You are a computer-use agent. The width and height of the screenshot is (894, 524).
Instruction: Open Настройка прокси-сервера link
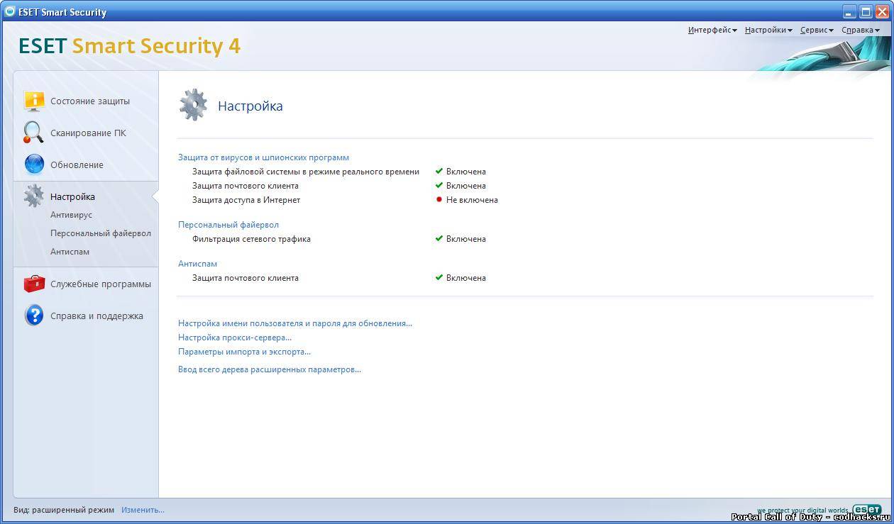coord(235,338)
